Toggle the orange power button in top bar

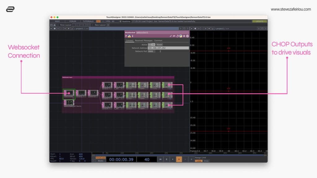click(x=98, y=21)
